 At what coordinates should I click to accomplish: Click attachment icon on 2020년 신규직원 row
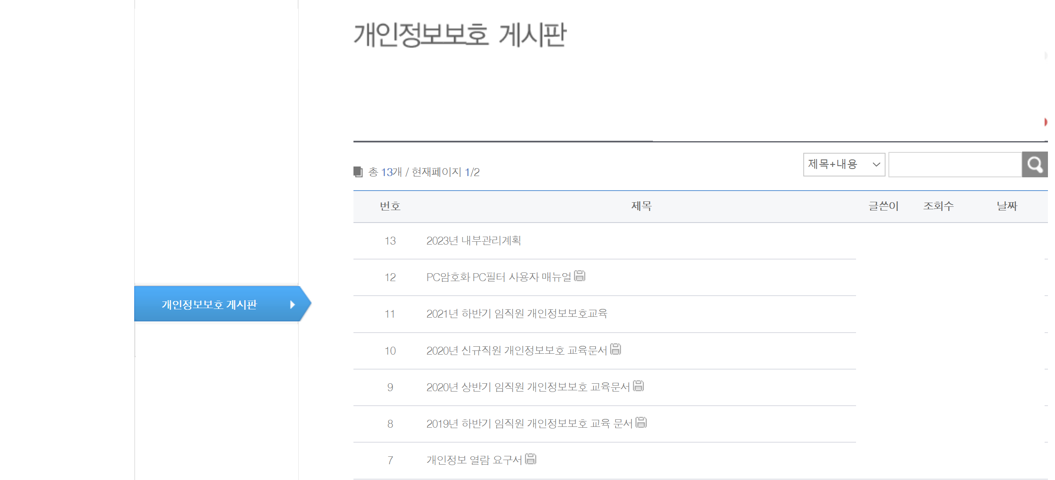coord(615,349)
